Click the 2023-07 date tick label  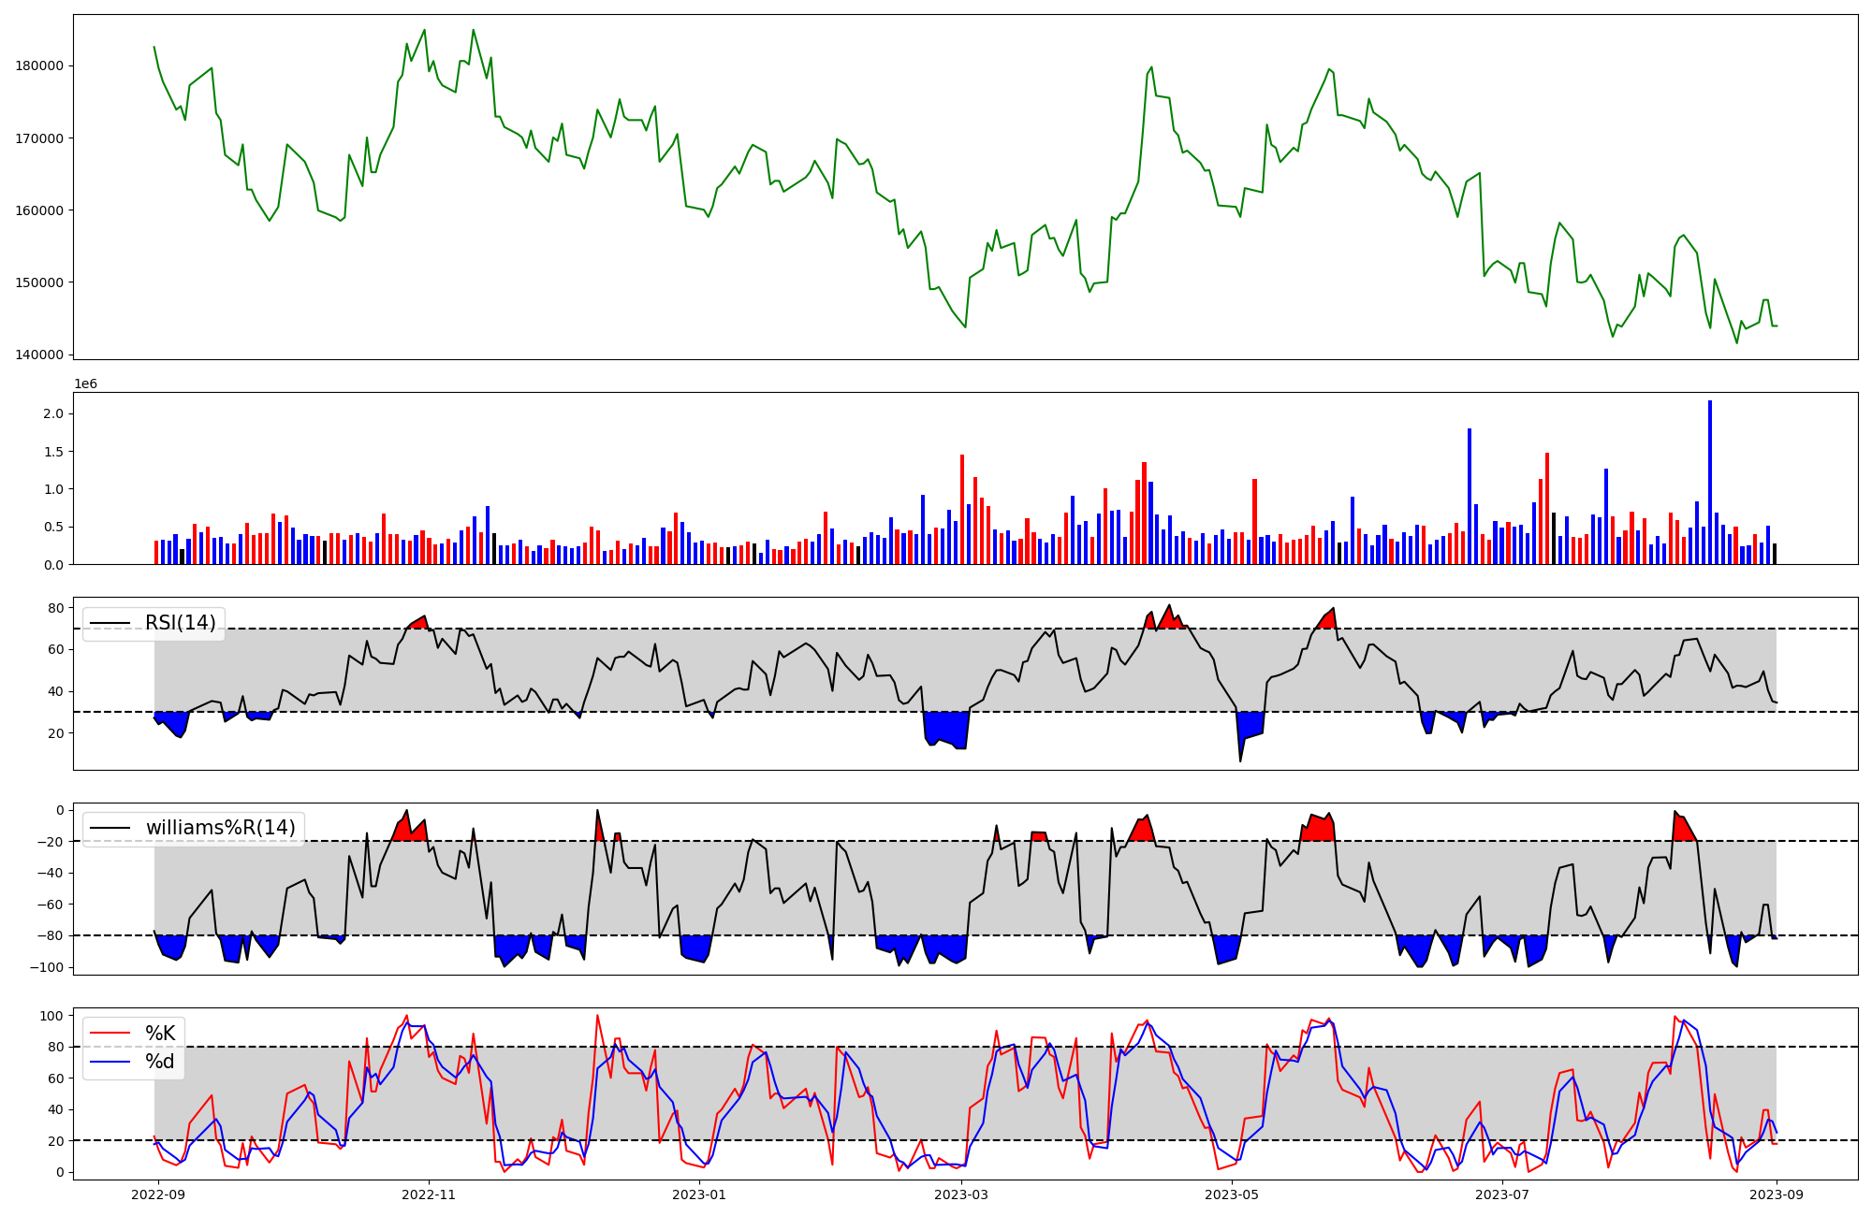coord(1502,1194)
